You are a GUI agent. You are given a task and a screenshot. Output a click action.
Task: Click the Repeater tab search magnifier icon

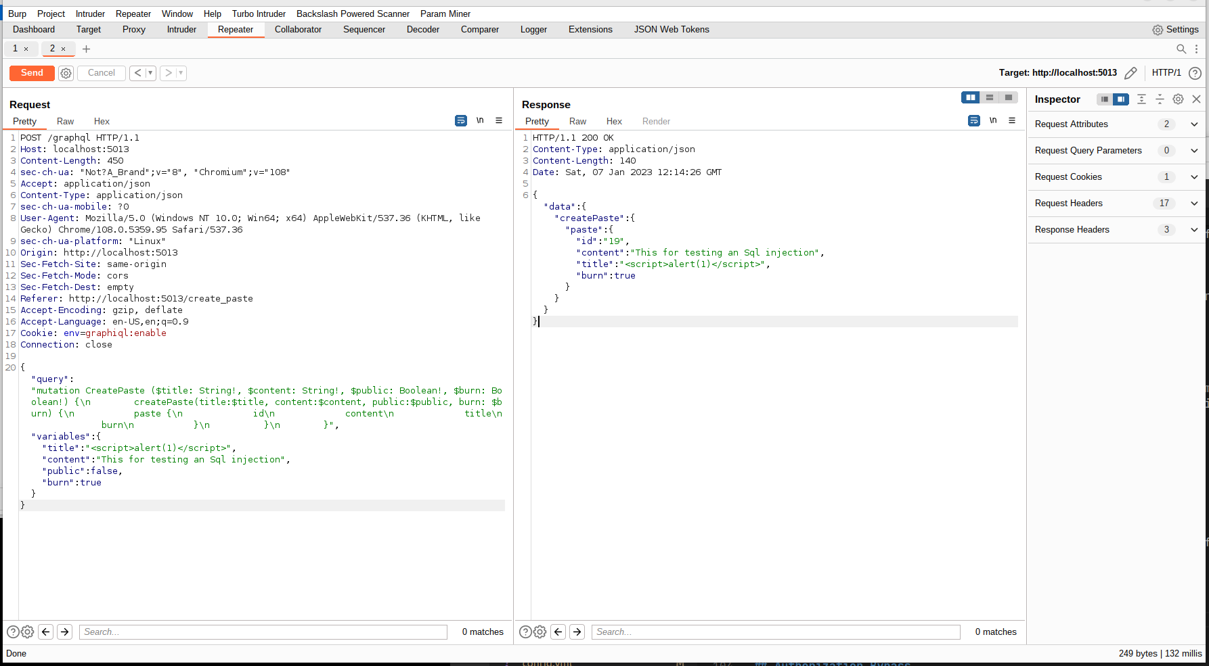point(1181,49)
